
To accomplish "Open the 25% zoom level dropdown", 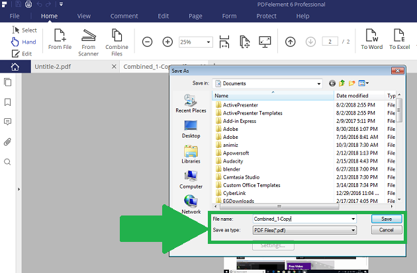I will click(208, 42).
